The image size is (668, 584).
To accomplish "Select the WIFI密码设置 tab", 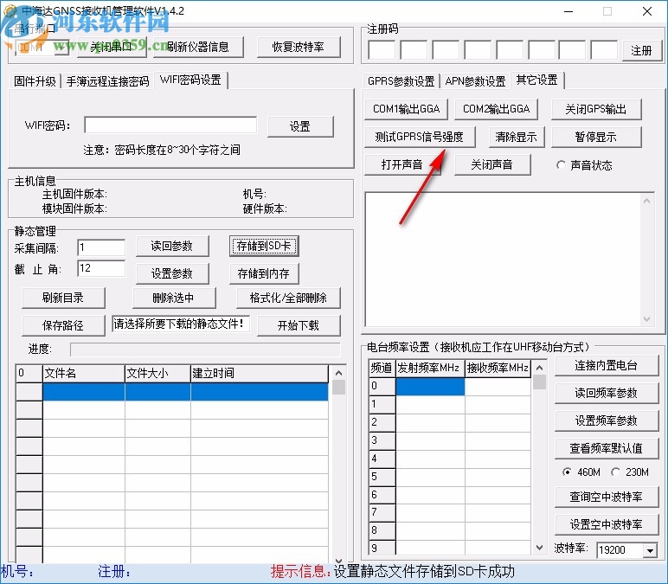I will [x=190, y=80].
